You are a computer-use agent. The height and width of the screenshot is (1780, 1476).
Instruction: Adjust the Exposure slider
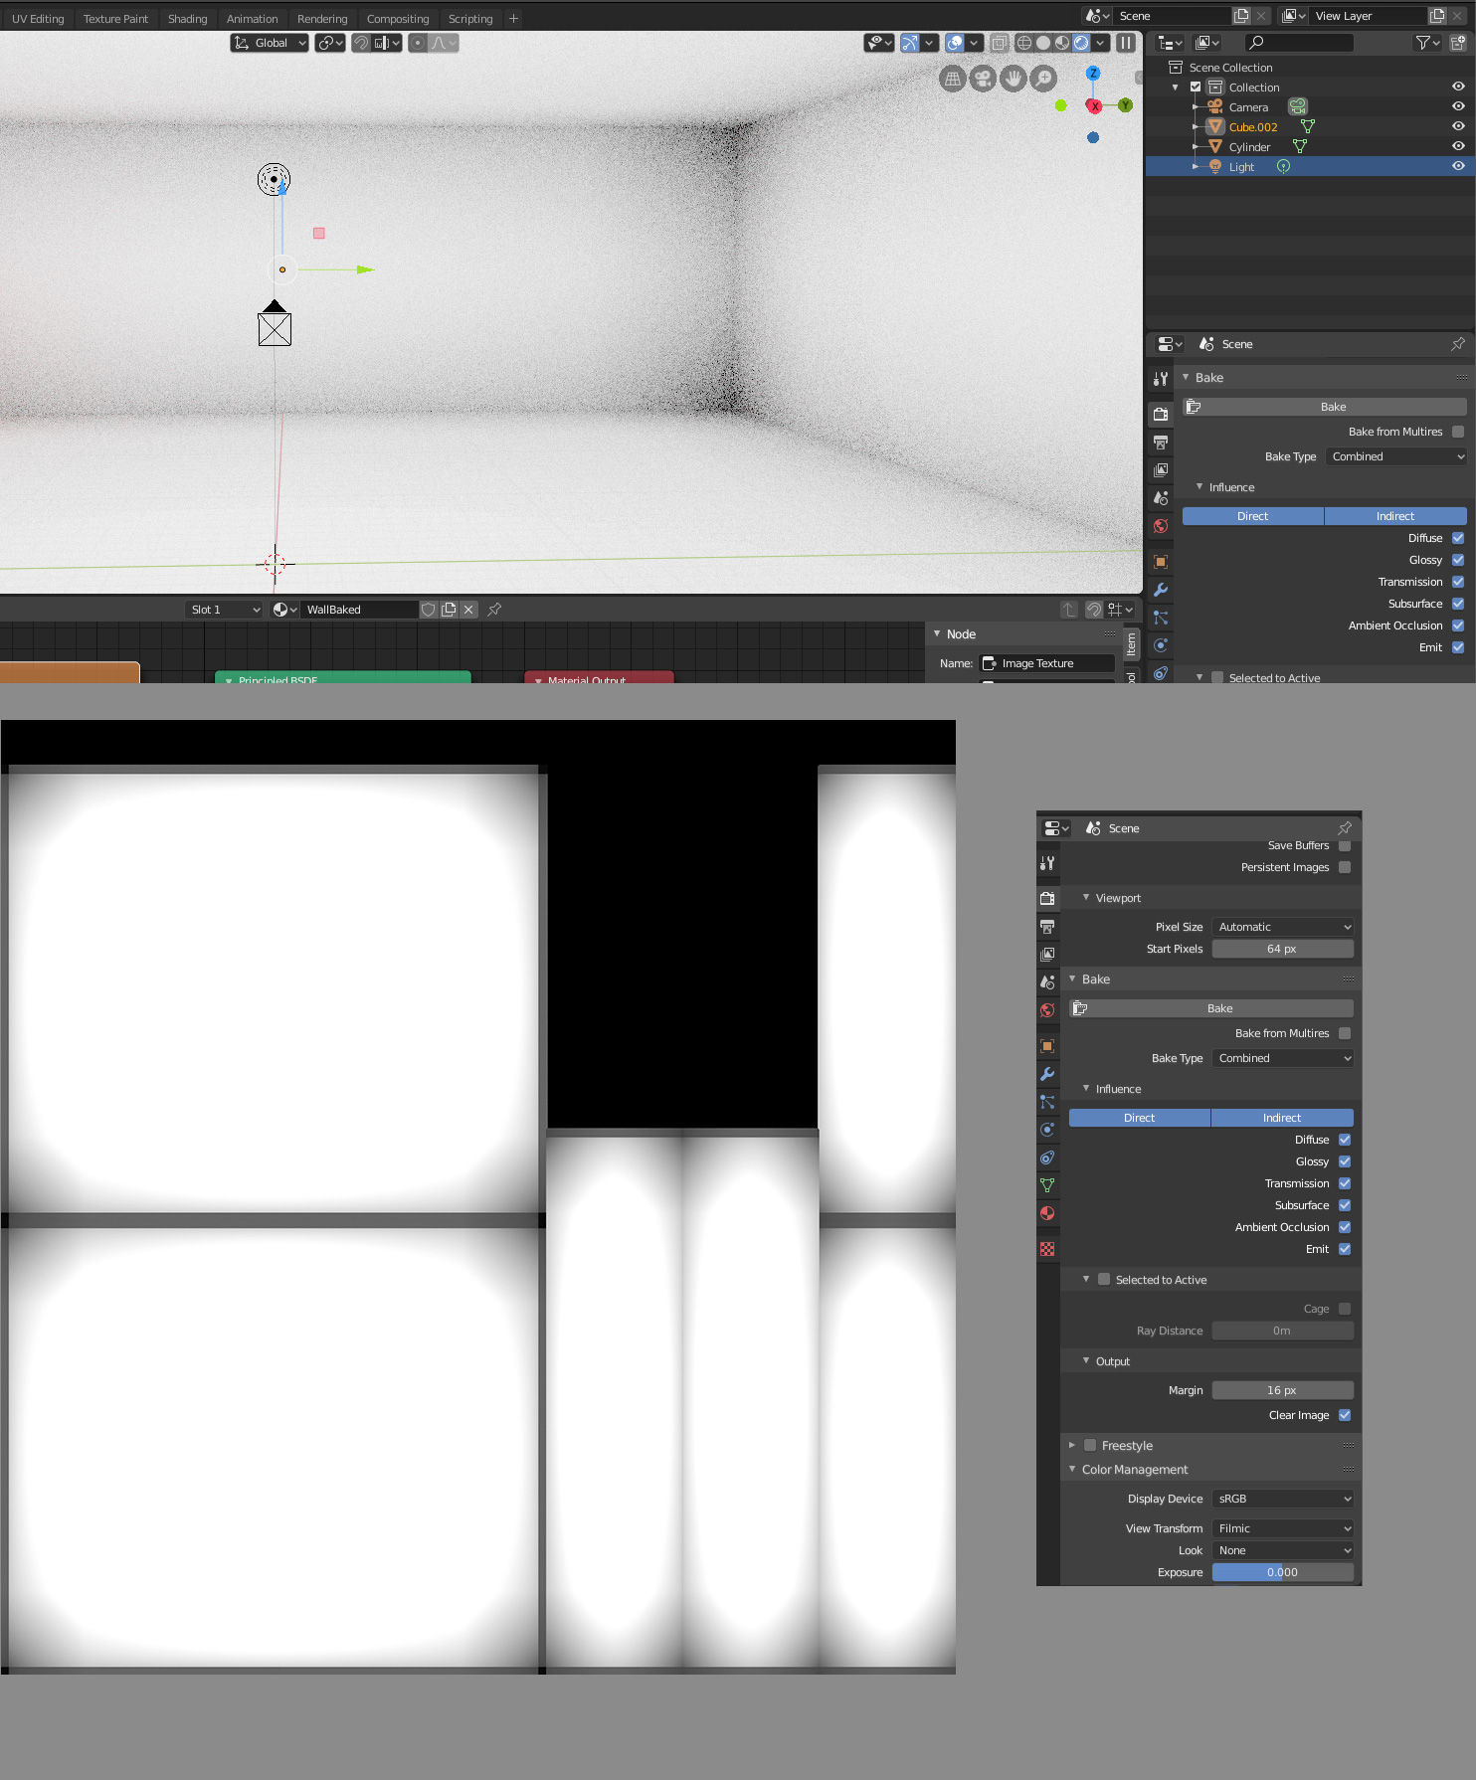1283,1572
